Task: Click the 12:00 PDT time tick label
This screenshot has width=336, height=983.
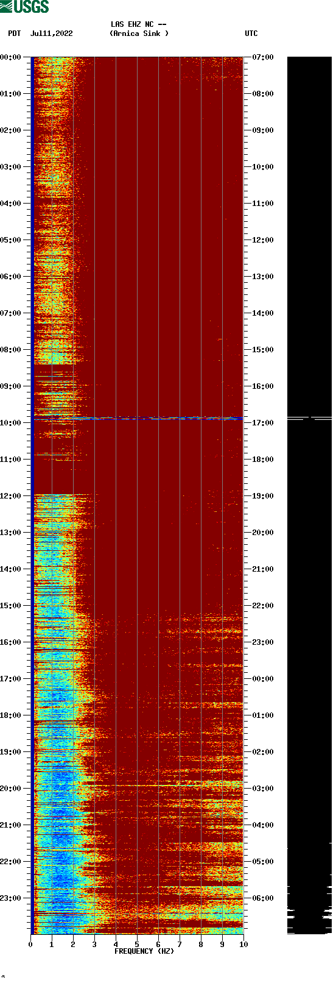Action: click(11, 496)
